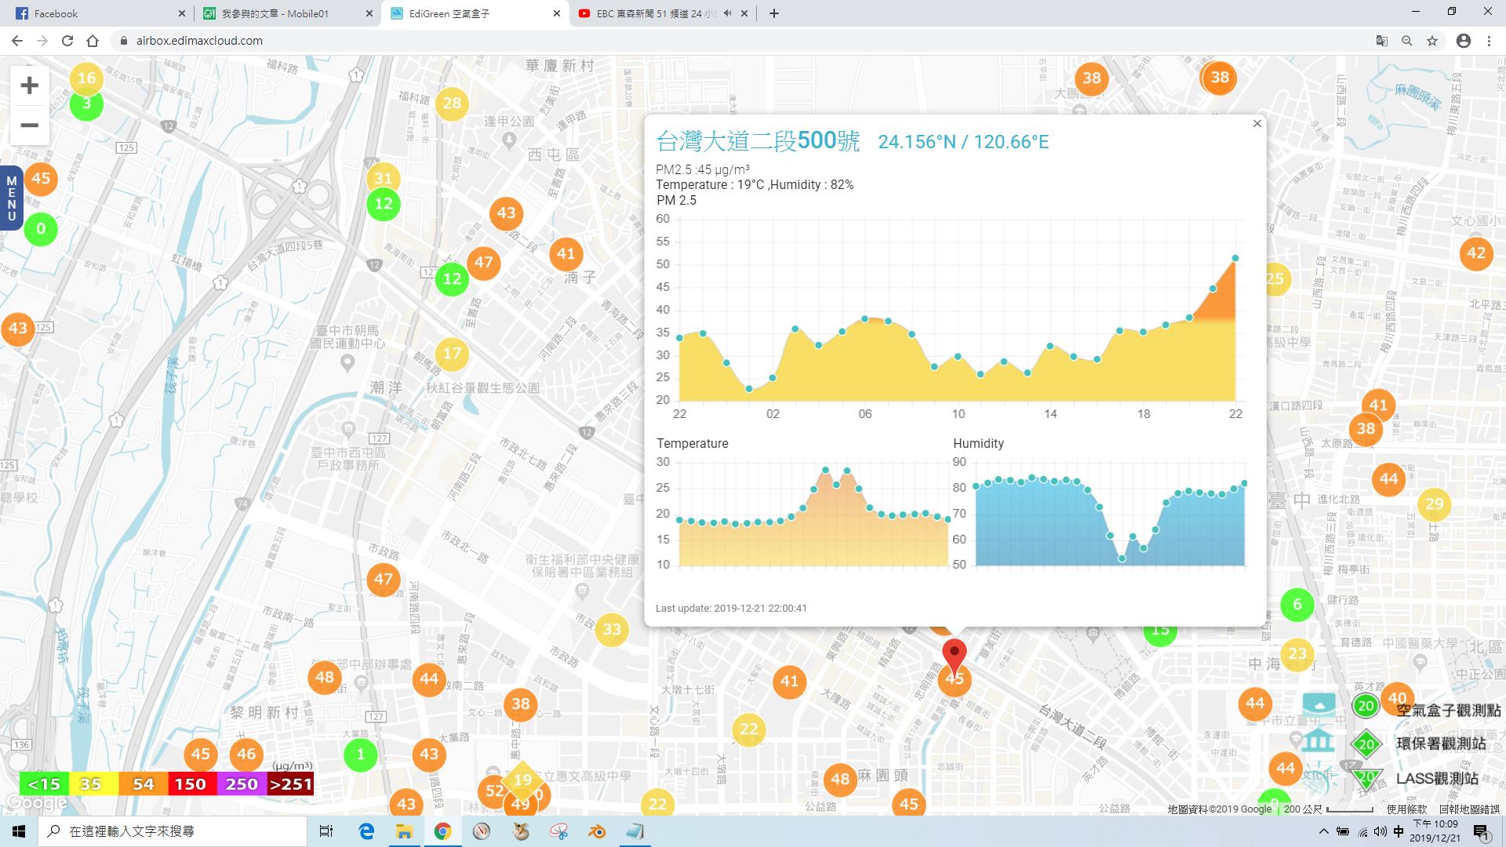This screenshot has width=1506, height=847.
Task: Click the Google logo on map
Action: (x=36, y=803)
